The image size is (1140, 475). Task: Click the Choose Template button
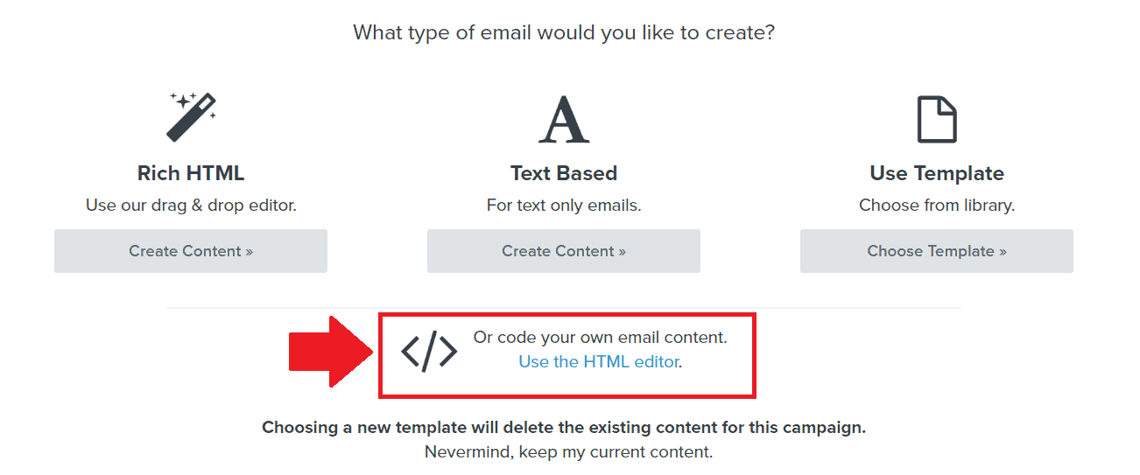click(x=937, y=251)
